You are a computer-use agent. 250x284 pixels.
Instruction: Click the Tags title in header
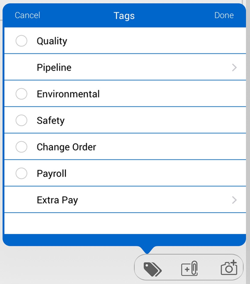pyautogui.click(x=124, y=16)
